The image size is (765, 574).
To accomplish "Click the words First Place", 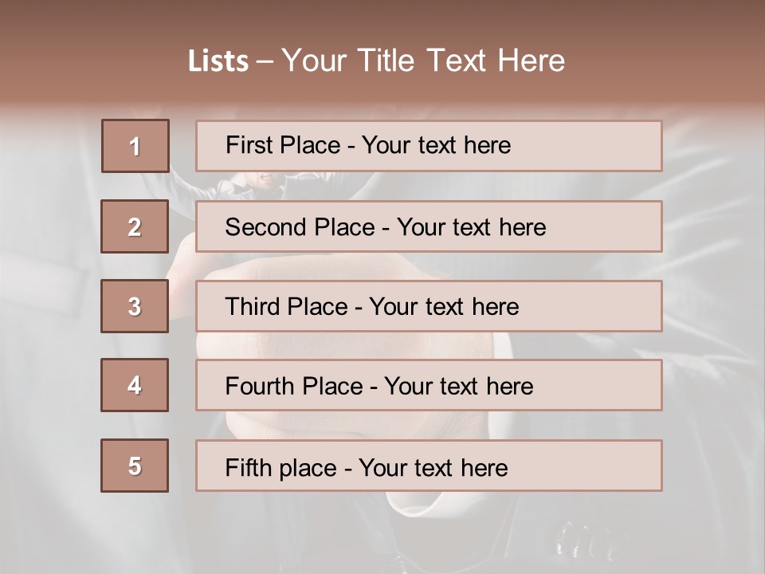I will pos(283,145).
